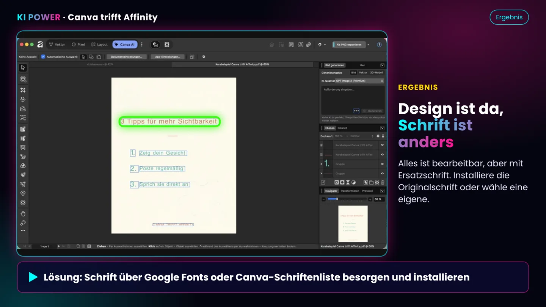
Task: Select the Move tool in the toolbar
Action: (x=23, y=68)
